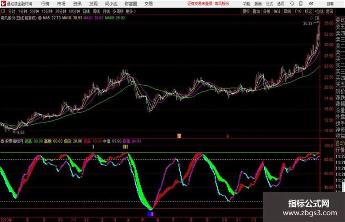This screenshot has width=345, height=222.
Task: Click the 游客 user account label
Action: click(x=330, y=4)
